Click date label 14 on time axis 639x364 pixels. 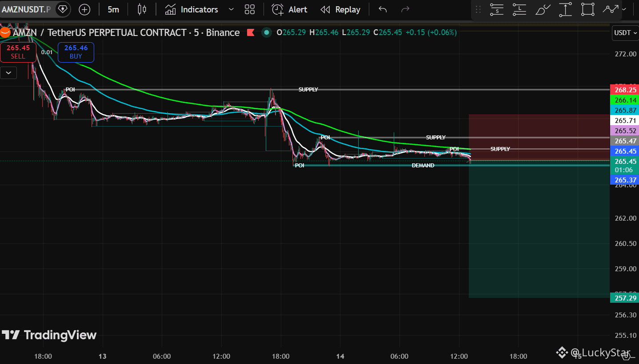point(340,356)
